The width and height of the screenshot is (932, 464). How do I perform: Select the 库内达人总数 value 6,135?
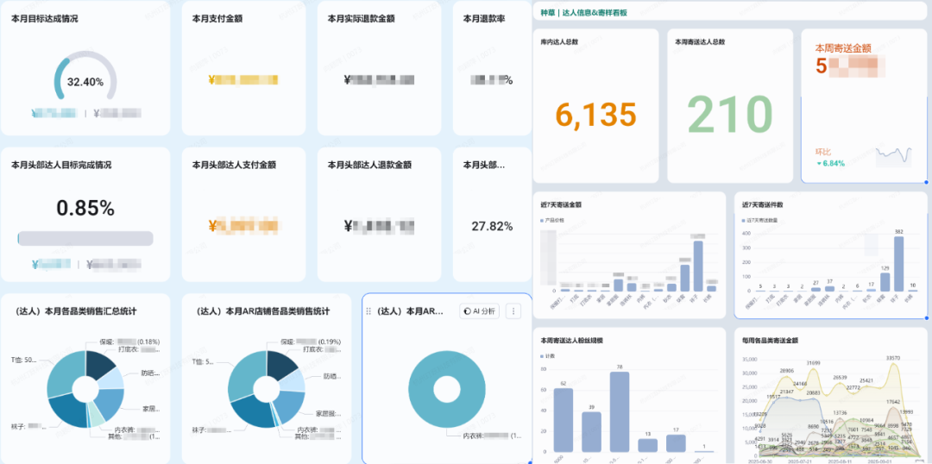click(595, 115)
